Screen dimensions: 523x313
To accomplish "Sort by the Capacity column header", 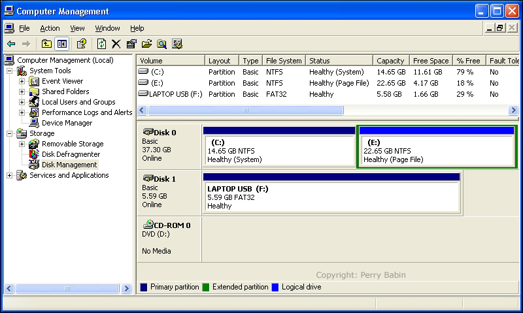I will click(x=391, y=61).
